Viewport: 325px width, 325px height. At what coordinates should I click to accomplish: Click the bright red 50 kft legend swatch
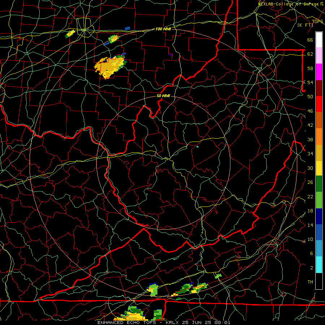(x=319, y=104)
